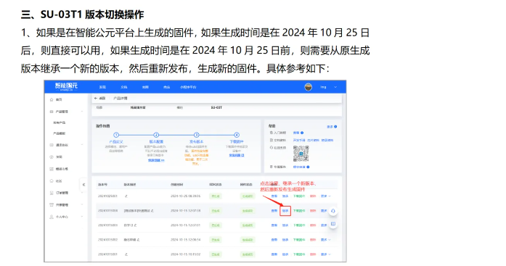Edit description pencil for version 20241015002
The width and height of the screenshot is (506, 266).
(138, 240)
